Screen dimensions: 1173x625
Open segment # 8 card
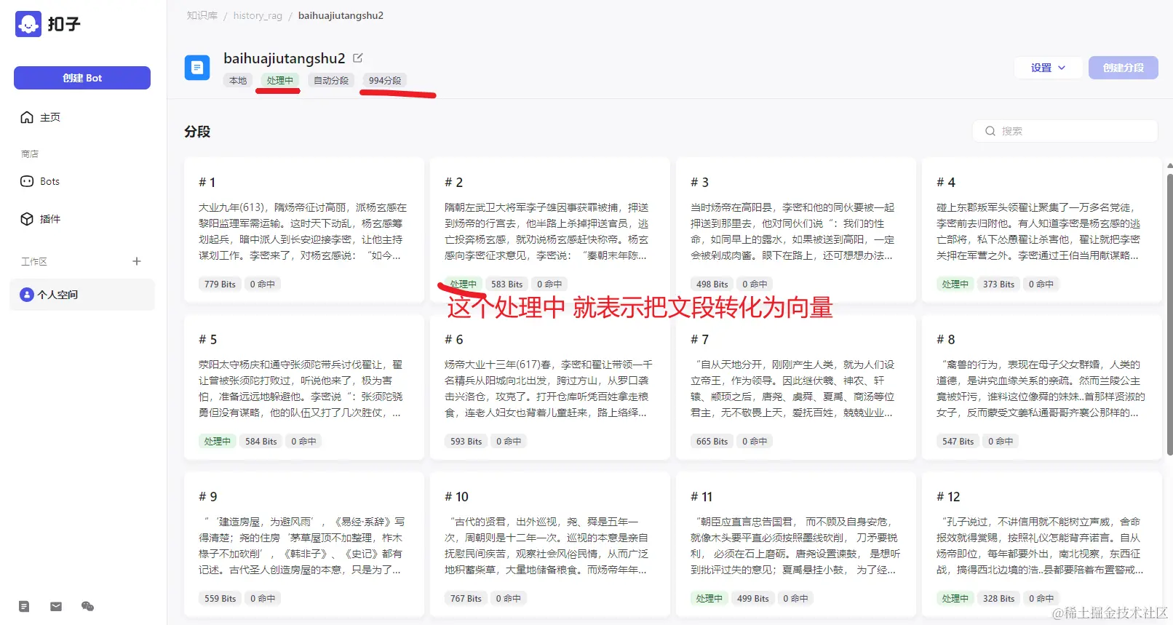pyautogui.click(x=1042, y=387)
